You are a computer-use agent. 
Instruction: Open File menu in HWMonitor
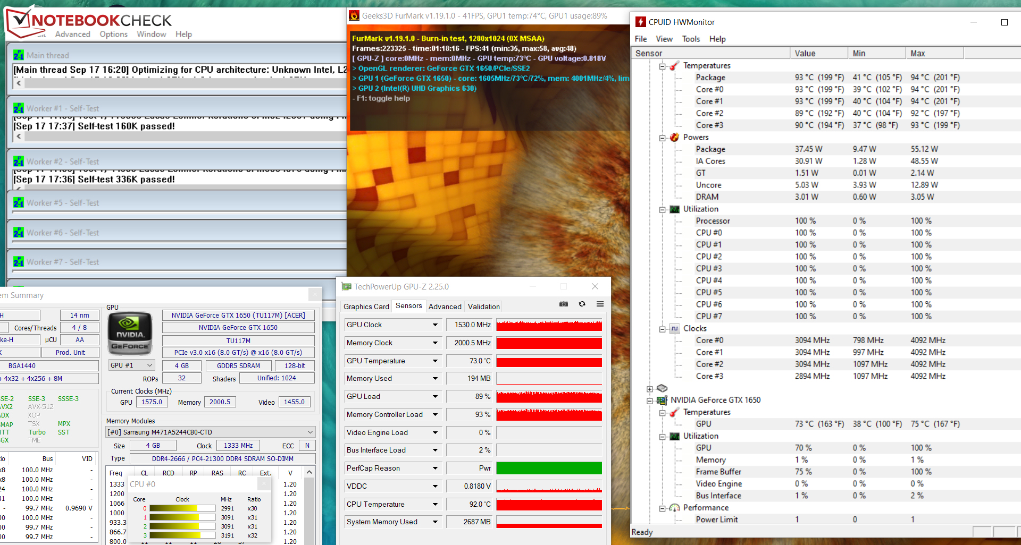coord(641,39)
